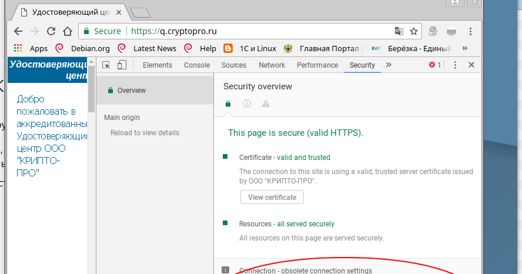Click the View certificate button

(272, 197)
